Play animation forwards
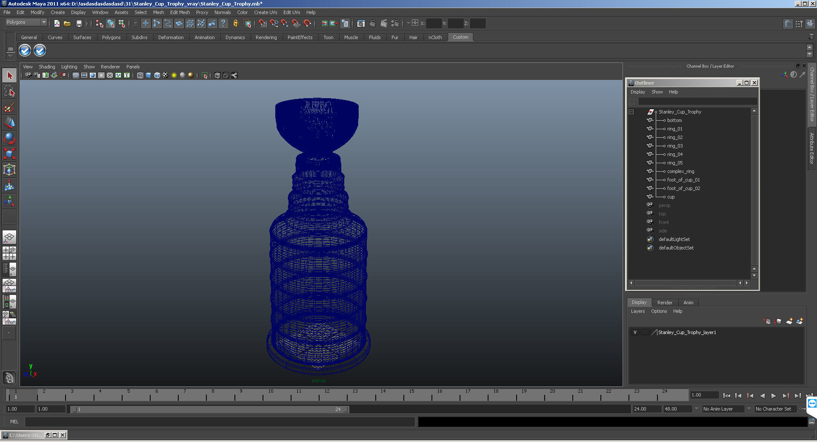The height and width of the screenshot is (442, 817). click(774, 396)
